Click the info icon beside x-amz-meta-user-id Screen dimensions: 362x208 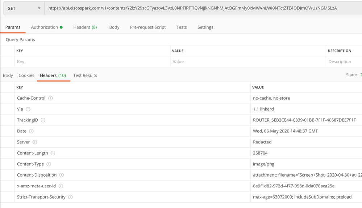click(x=61, y=186)
